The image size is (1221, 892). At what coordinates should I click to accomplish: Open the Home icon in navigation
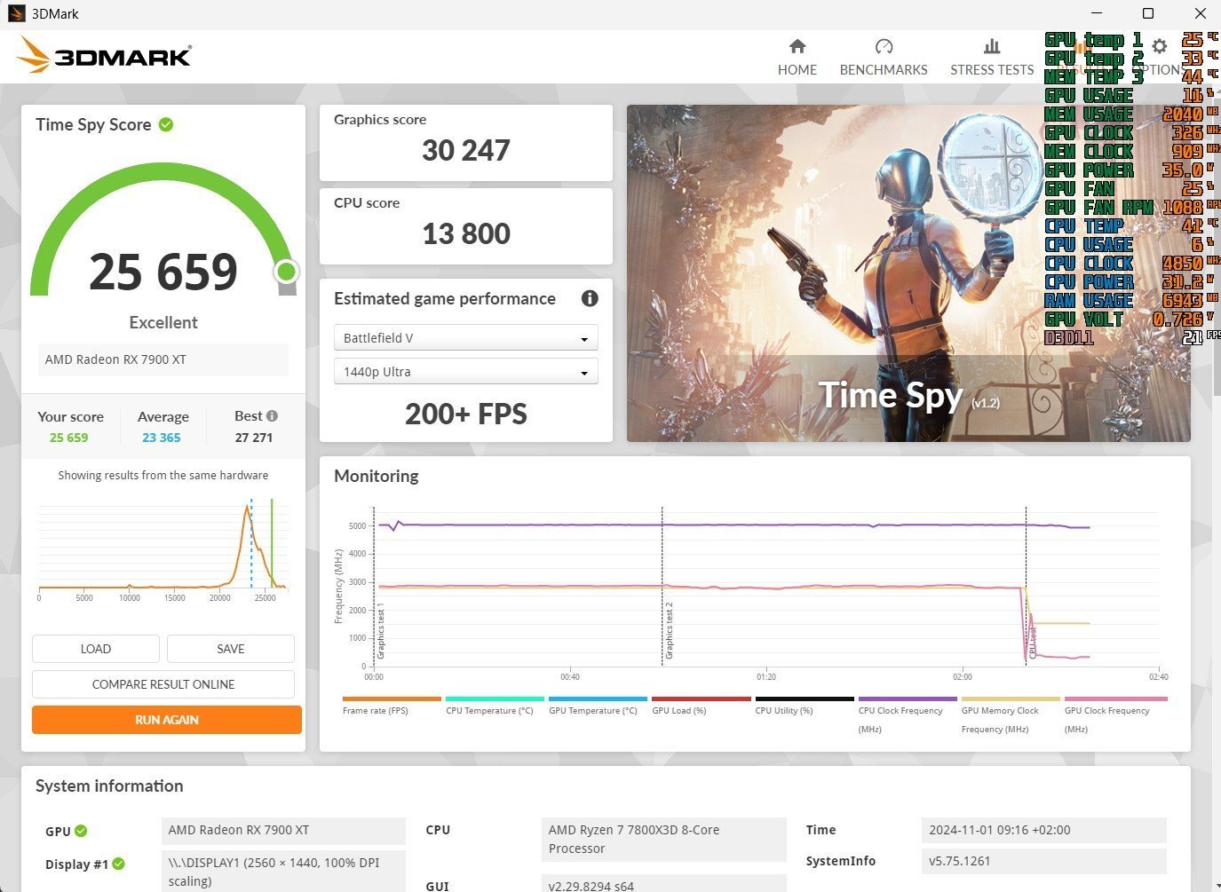797,46
